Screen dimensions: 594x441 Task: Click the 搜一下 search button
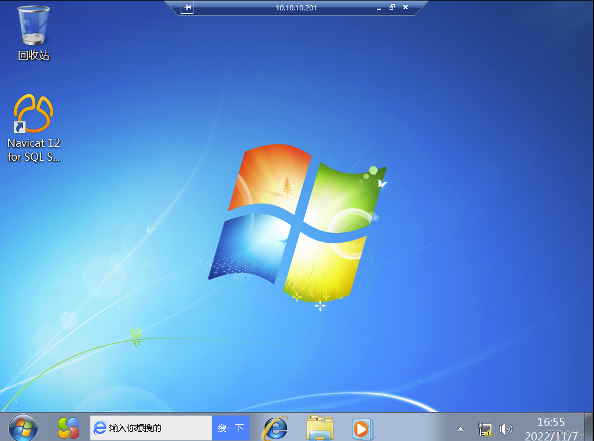point(230,428)
